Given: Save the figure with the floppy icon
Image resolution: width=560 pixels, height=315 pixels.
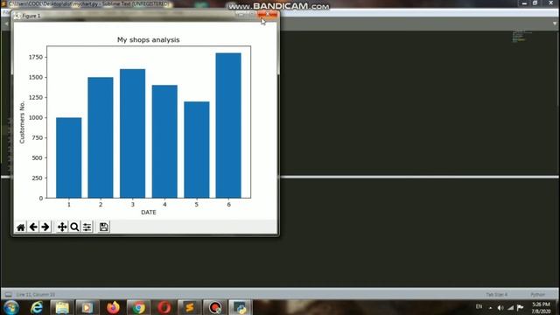Looking at the screenshot, I should [x=103, y=227].
